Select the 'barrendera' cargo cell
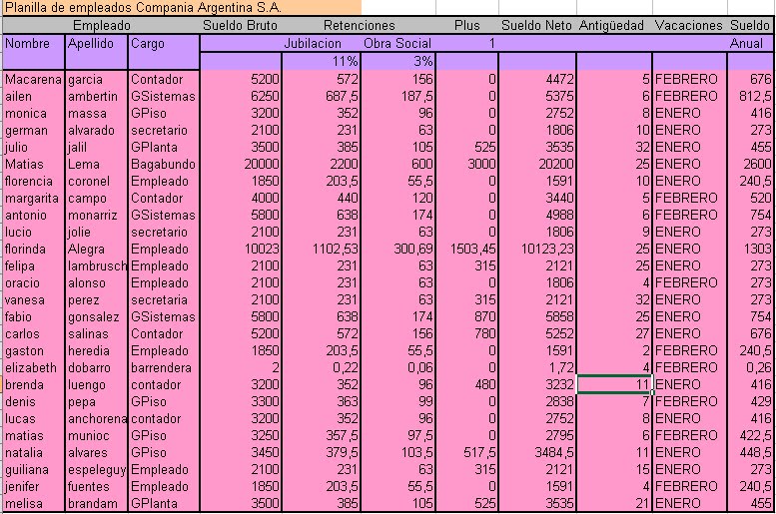Screen dimensions: 776x514 click(x=164, y=367)
